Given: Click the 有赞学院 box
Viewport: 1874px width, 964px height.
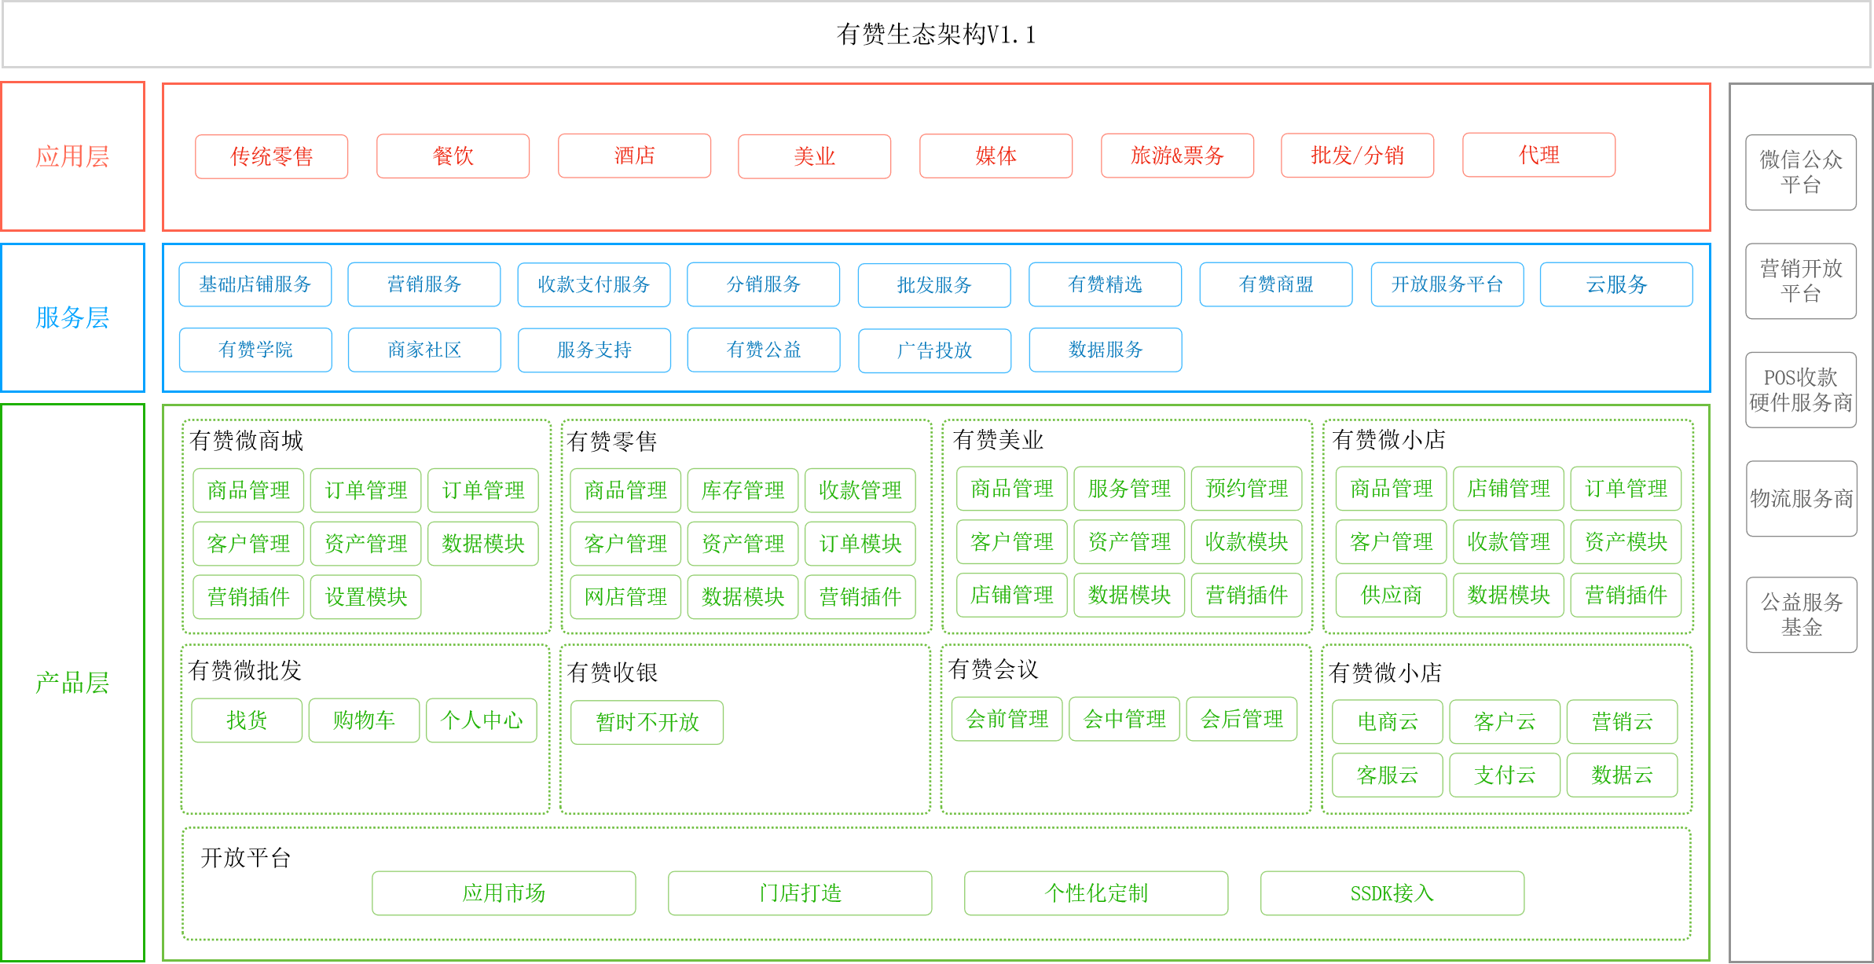Looking at the screenshot, I should click(255, 350).
